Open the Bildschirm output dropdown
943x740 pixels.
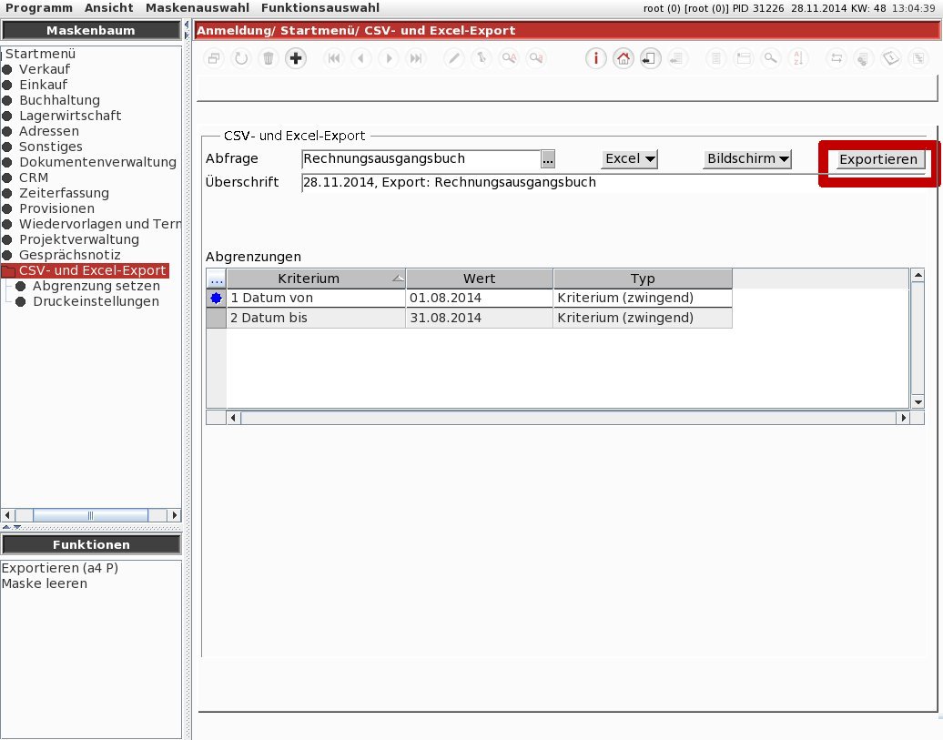[x=747, y=158]
